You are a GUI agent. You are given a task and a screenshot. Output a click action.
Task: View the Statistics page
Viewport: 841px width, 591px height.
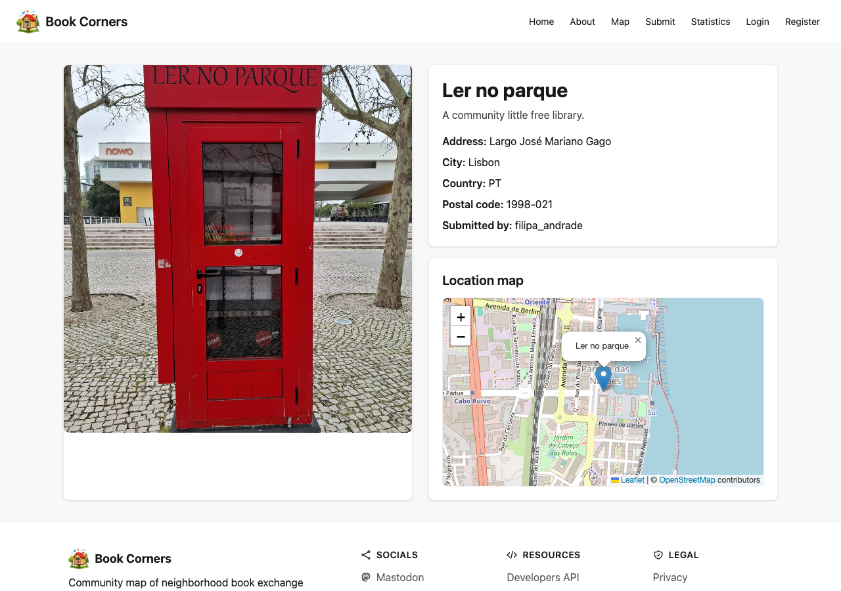point(710,22)
